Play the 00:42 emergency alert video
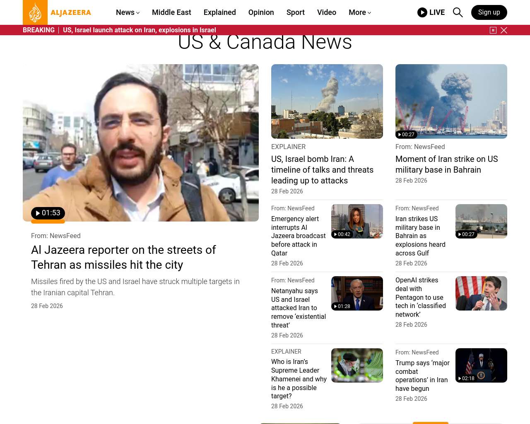 pyautogui.click(x=342, y=234)
